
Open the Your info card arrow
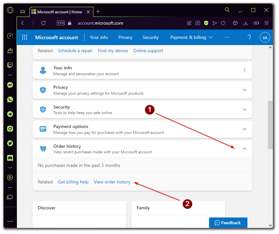[245, 70]
